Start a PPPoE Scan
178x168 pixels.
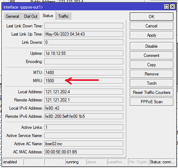coord(151,102)
